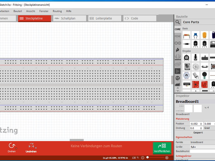The width and height of the screenshot is (215, 161).
Task: Switch to the Steckplatine tab
Action: point(35,18)
